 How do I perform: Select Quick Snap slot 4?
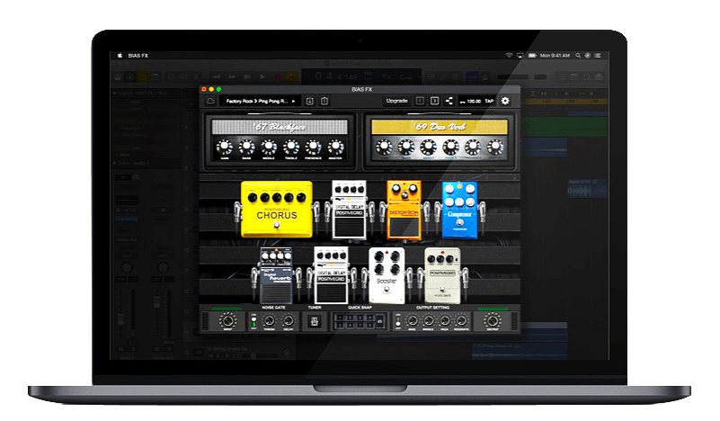pyautogui.click(x=369, y=318)
